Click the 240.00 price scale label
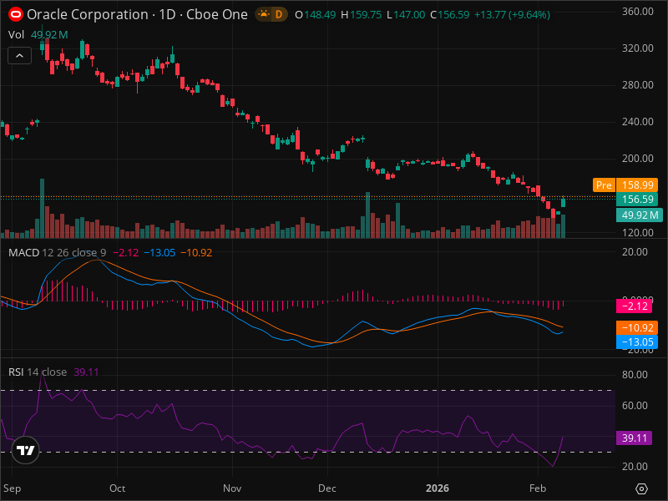The width and height of the screenshot is (668, 501). pos(638,121)
